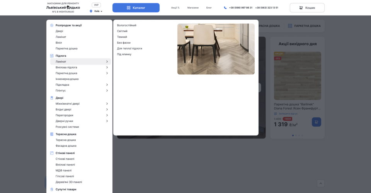Open Інженерна дошка category
Viewport: 371px width, 193px height.
pos(67,79)
